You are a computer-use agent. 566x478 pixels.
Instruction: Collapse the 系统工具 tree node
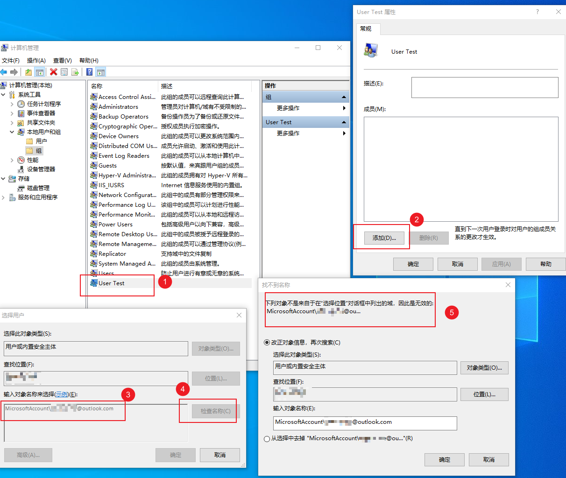click(x=3, y=95)
